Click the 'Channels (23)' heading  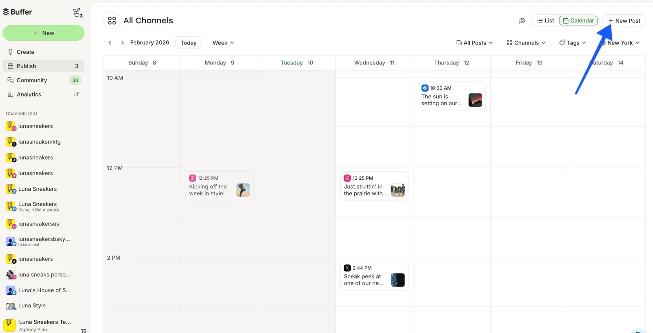tap(21, 113)
